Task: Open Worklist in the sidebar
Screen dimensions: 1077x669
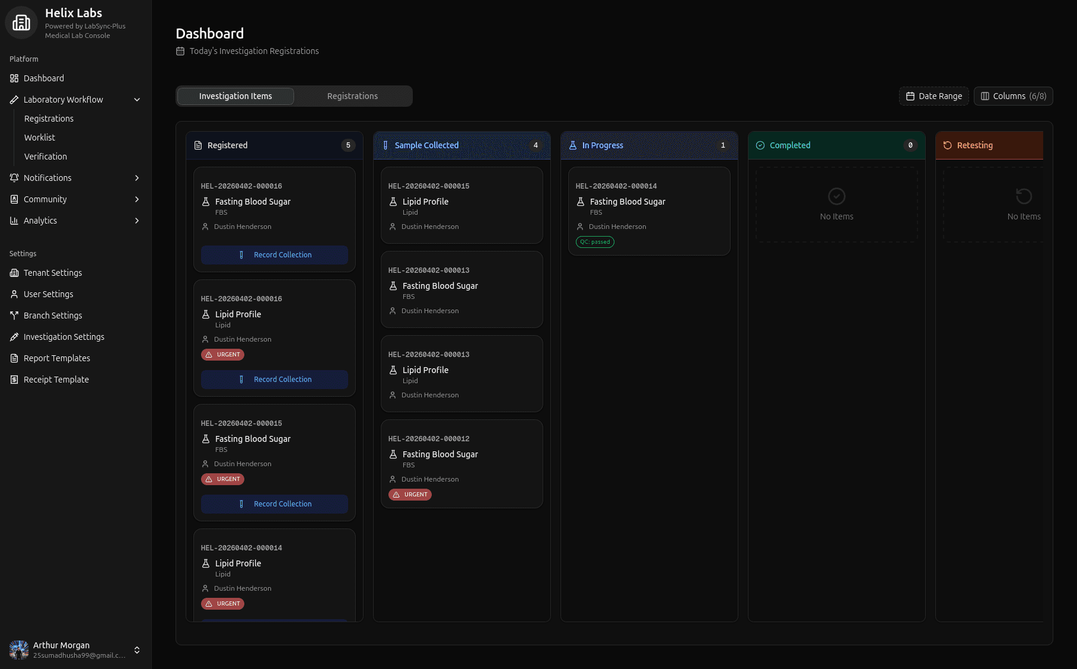Action: pos(40,138)
